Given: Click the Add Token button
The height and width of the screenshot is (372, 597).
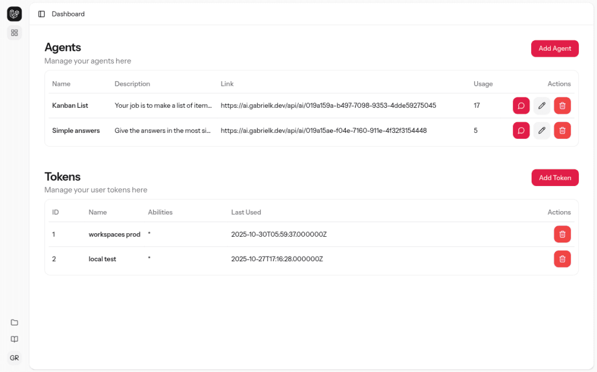Looking at the screenshot, I should point(554,178).
